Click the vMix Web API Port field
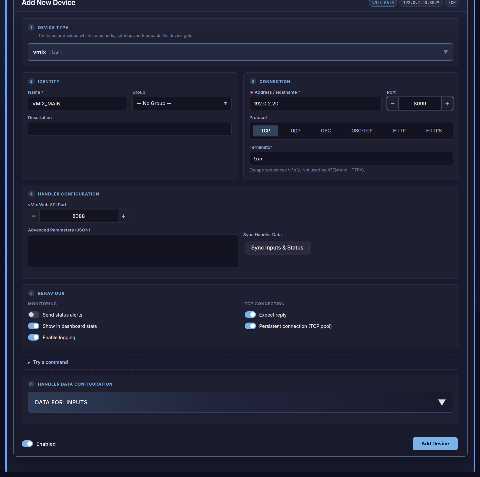The height and width of the screenshot is (477, 480). 79,216
